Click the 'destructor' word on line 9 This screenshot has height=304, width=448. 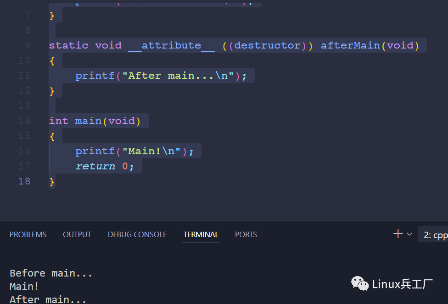click(268, 45)
